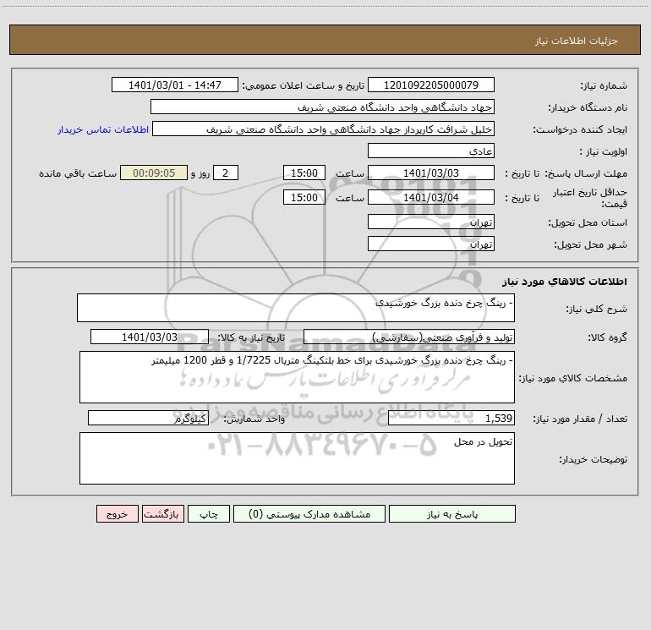Click the label توضیحات خریدار
Image resolution: width=651 pixels, height=630 pixels.
[594, 459]
